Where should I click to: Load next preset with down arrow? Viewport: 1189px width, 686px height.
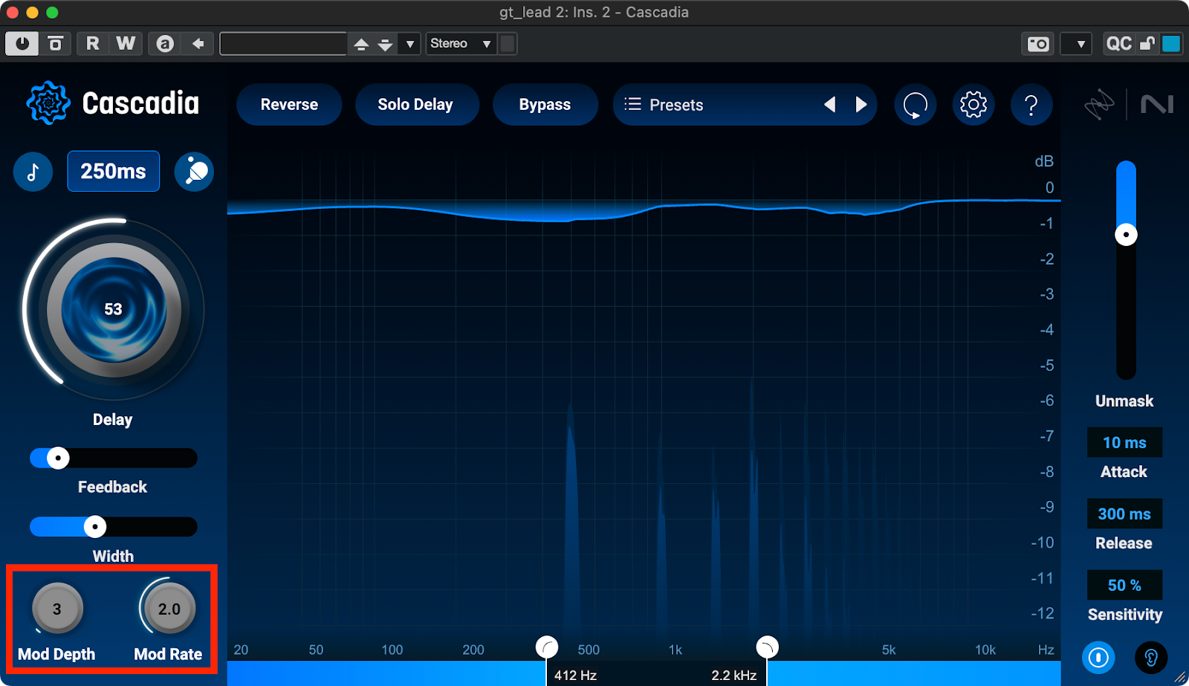[x=385, y=45]
